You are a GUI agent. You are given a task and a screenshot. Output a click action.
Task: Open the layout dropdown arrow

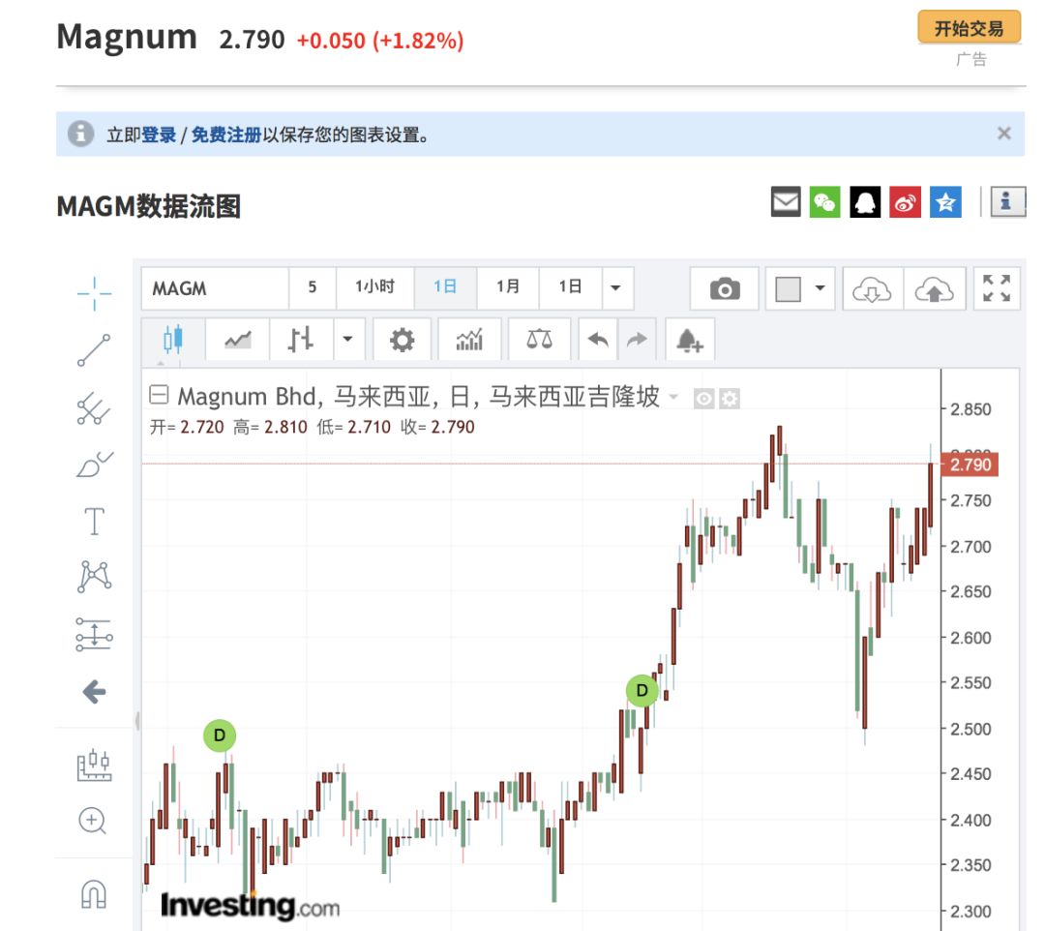tap(821, 287)
